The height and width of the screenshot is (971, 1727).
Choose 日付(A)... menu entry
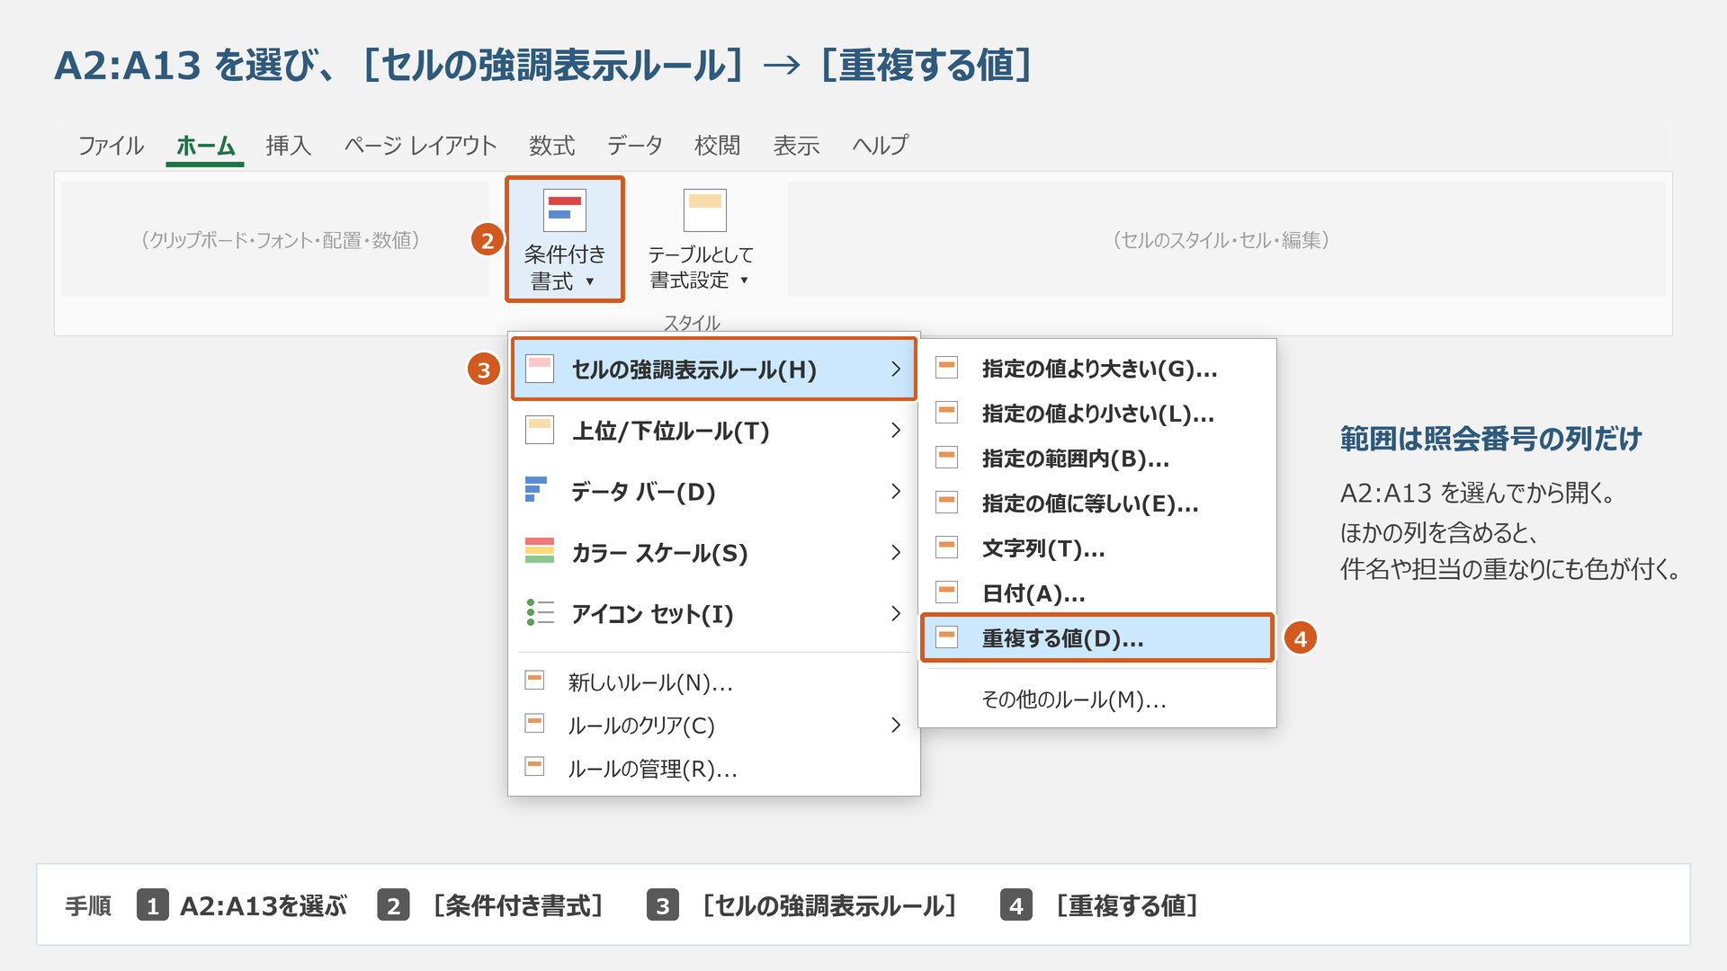click(1096, 593)
